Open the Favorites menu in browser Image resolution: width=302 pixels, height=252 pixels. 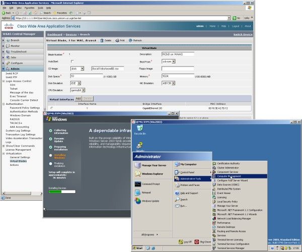click(x=30, y=8)
